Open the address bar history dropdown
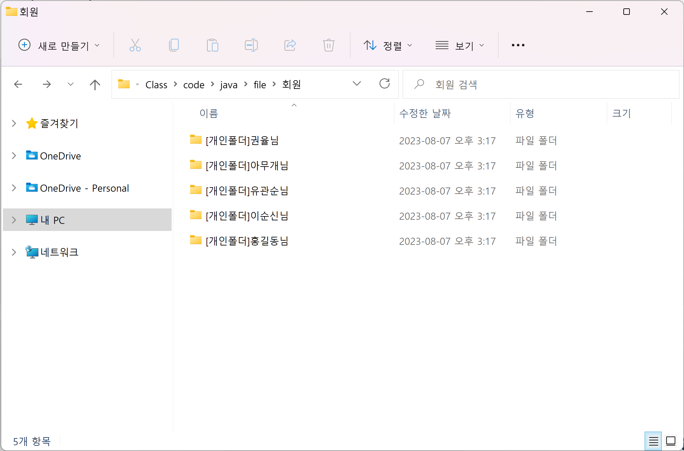 (x=357, y=84)
